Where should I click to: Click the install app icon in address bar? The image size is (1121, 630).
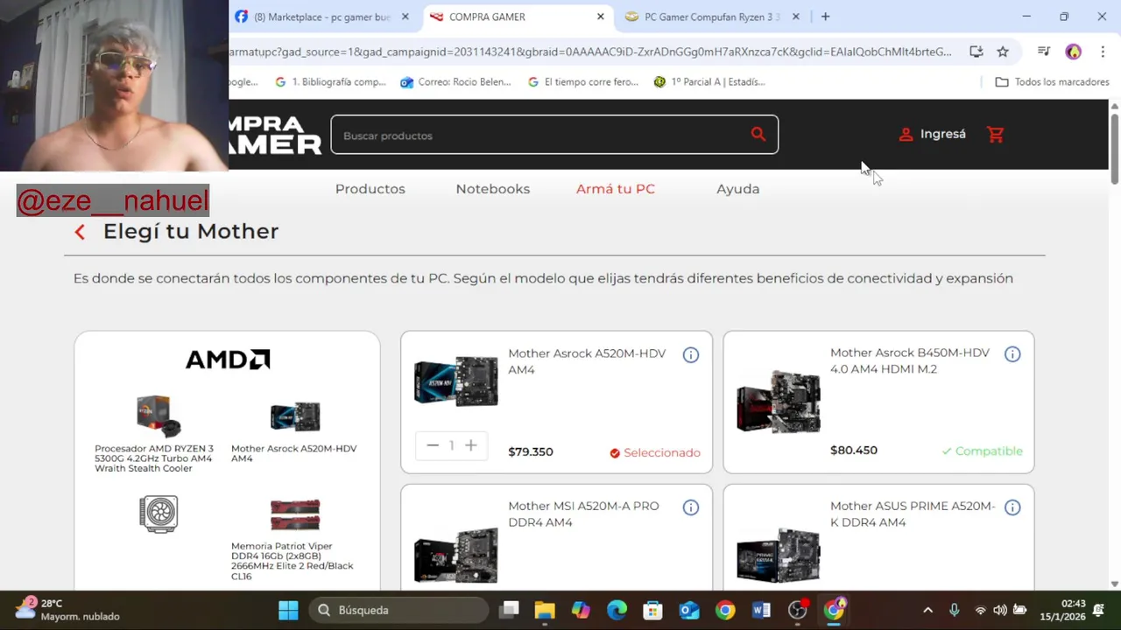click(x=976, y=52)
